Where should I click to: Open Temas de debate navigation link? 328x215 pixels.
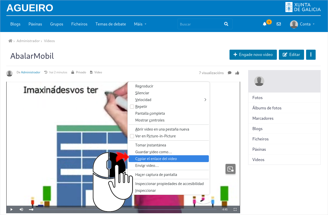click(x=111, y=24)
